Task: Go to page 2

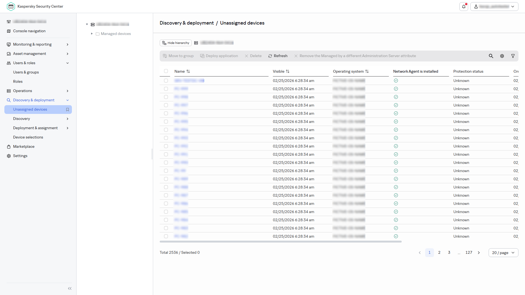Action: [x=439, y=253]
